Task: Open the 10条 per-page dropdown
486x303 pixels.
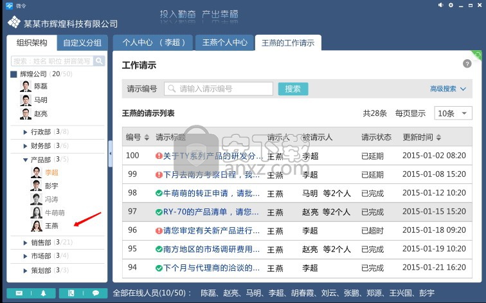Action: pos(453,113)
